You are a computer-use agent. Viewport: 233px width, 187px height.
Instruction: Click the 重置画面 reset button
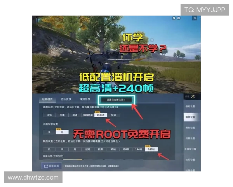coord(51,166)
